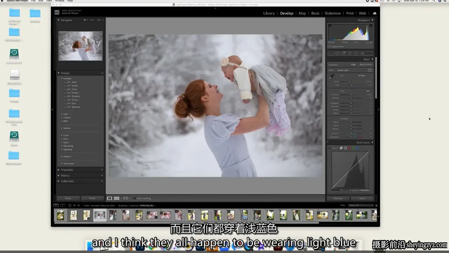Add a collection with the plus icon
This screenshot has height=253, width=449.
[x=102, y=181]
